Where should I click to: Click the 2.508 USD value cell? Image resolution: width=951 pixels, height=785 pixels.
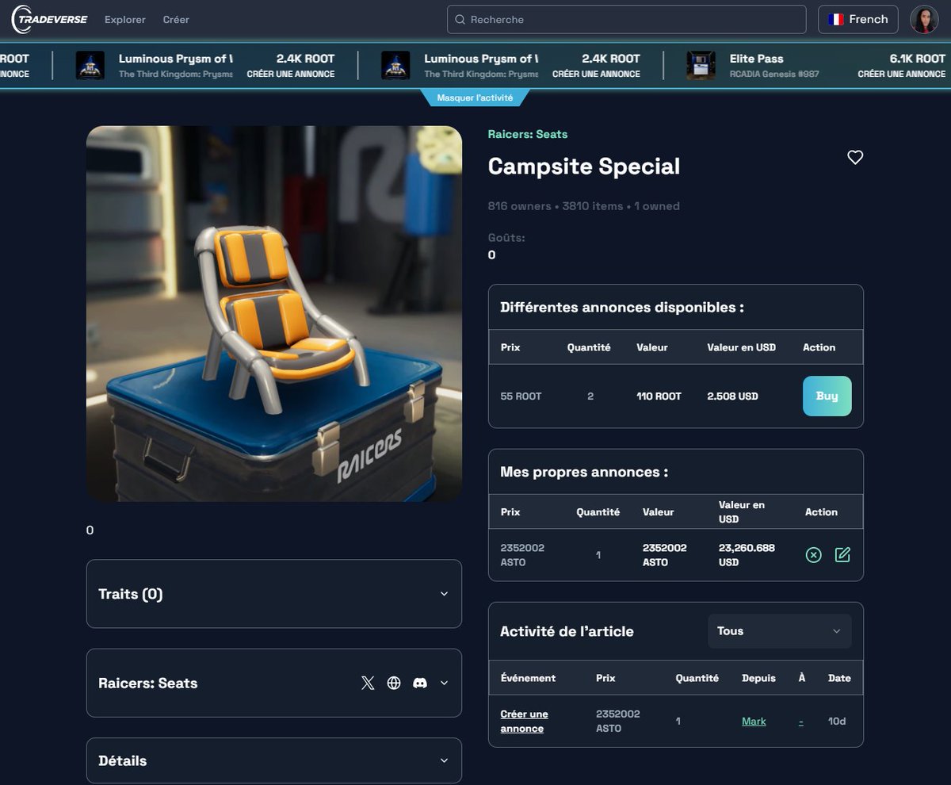[733, 396]
